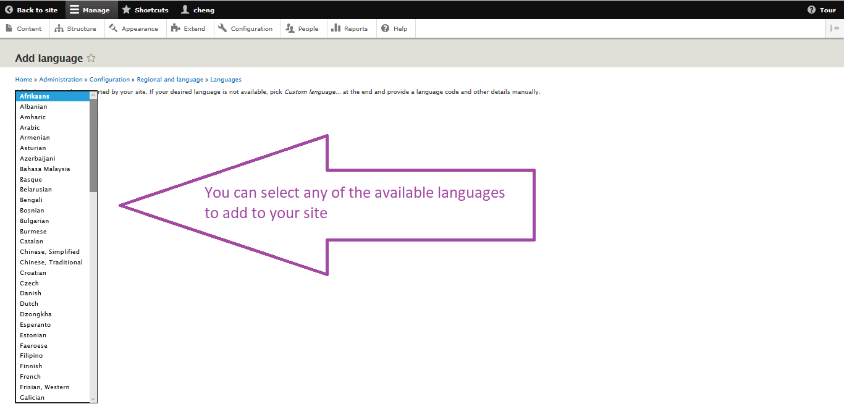The image size is (844, 404).
Task: Select Asturian in the language list
Action: click(x=53, y=148)
